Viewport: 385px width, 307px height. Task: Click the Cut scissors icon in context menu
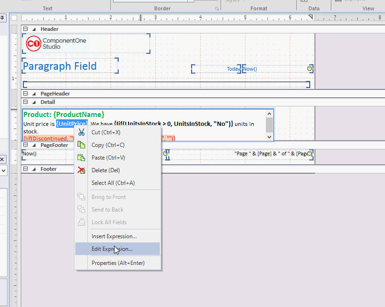click(x=81, y=132)
